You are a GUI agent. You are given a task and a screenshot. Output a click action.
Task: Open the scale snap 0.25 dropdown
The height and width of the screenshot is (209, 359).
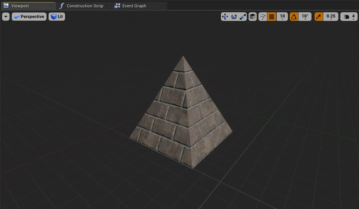(331, 17)
